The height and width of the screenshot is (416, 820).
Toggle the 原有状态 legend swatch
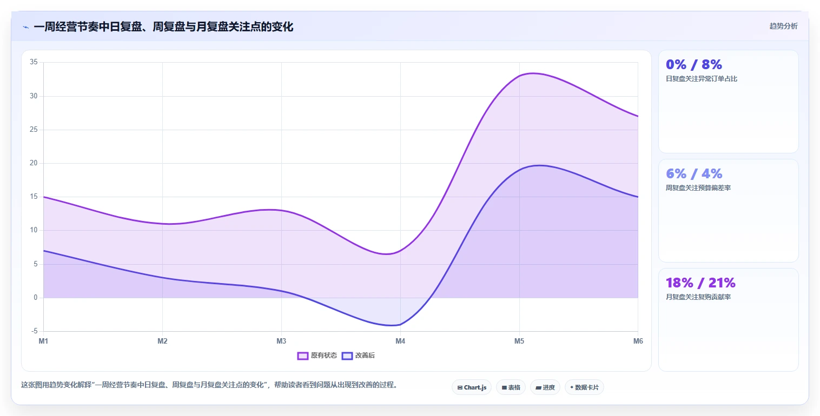(302, 355)
